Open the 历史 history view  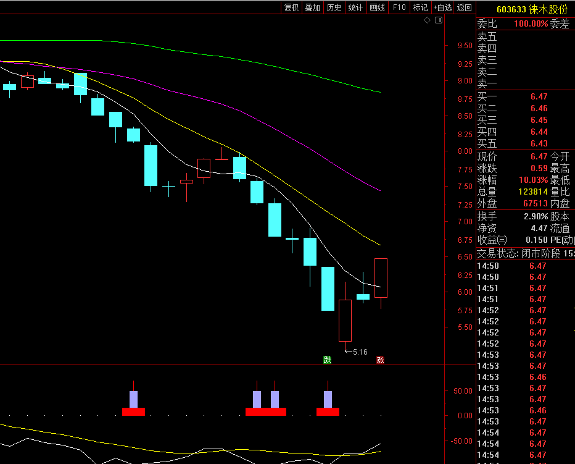point(334,7)
